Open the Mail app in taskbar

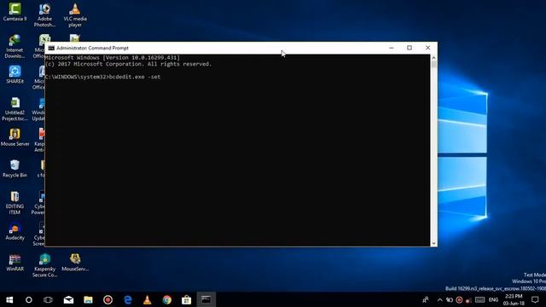coord(68,299)
